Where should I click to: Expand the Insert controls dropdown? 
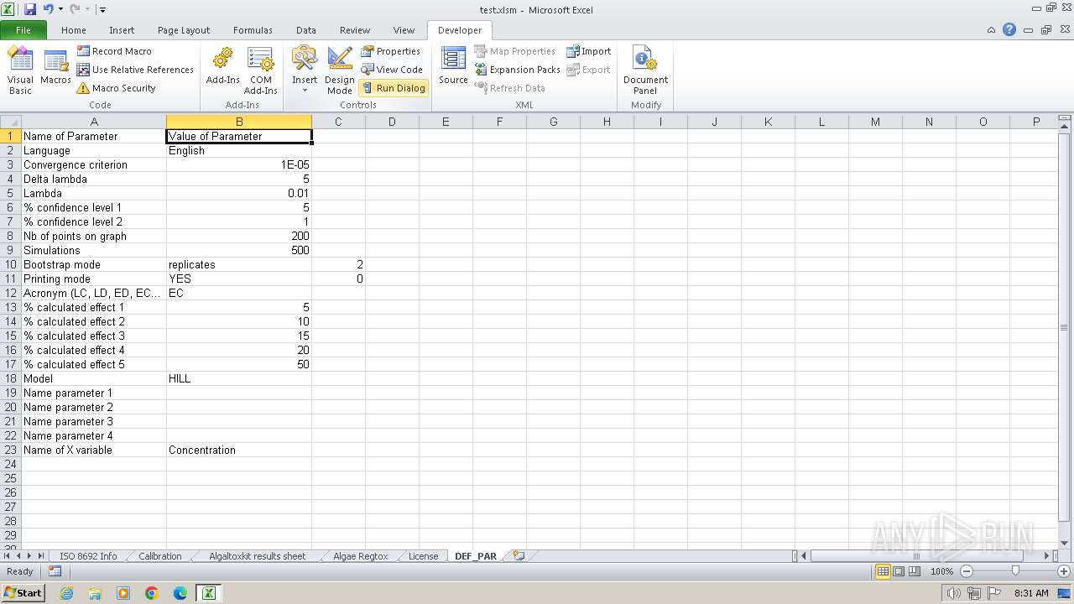[305, 70]
